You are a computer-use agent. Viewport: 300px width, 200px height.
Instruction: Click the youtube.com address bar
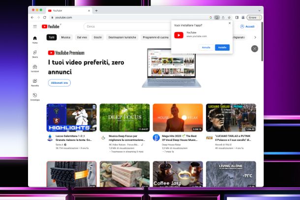tap(128, 17)
